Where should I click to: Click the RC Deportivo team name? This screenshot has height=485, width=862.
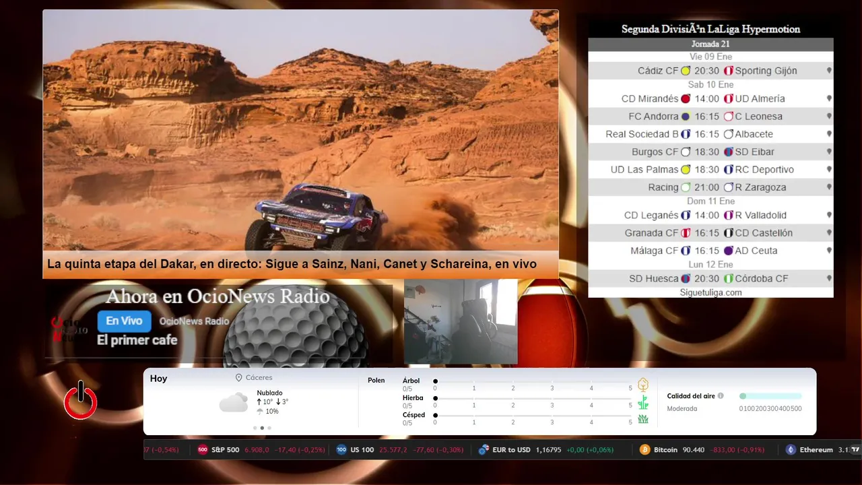(764, 170)
